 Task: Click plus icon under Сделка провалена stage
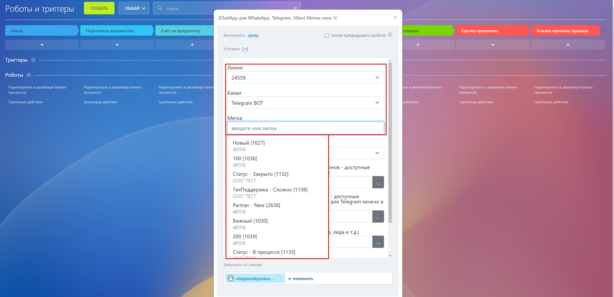coord(493,45)
